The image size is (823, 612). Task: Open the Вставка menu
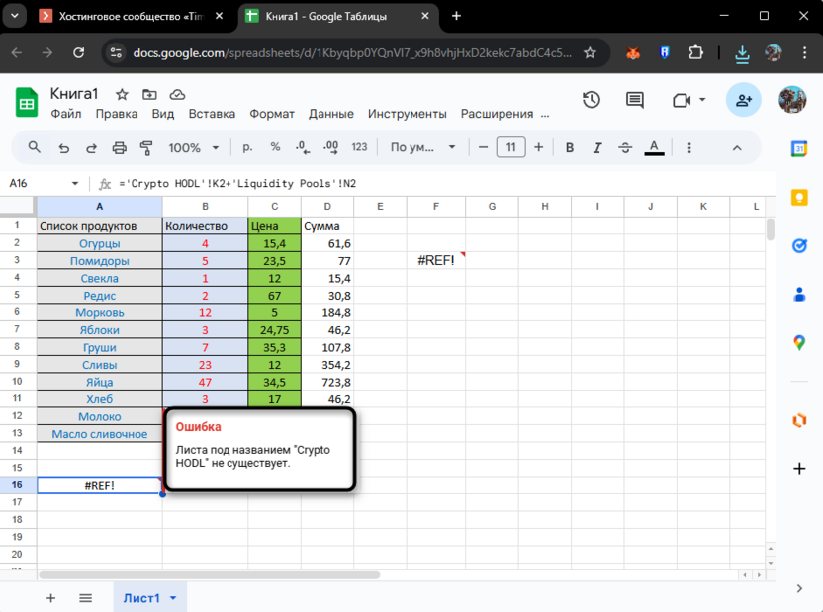click(x=212, y=114)
